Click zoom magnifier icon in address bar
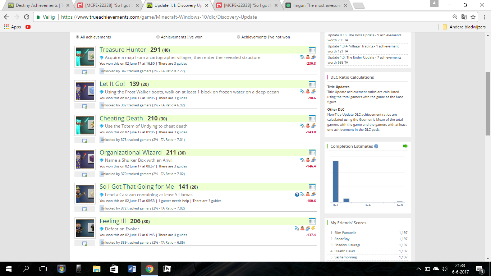491x276 pixels. coord(455,17)
